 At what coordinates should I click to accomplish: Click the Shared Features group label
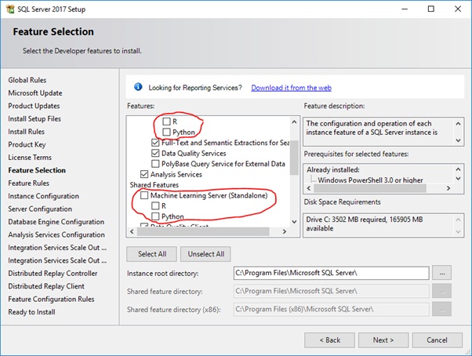(x=154, y=185)
